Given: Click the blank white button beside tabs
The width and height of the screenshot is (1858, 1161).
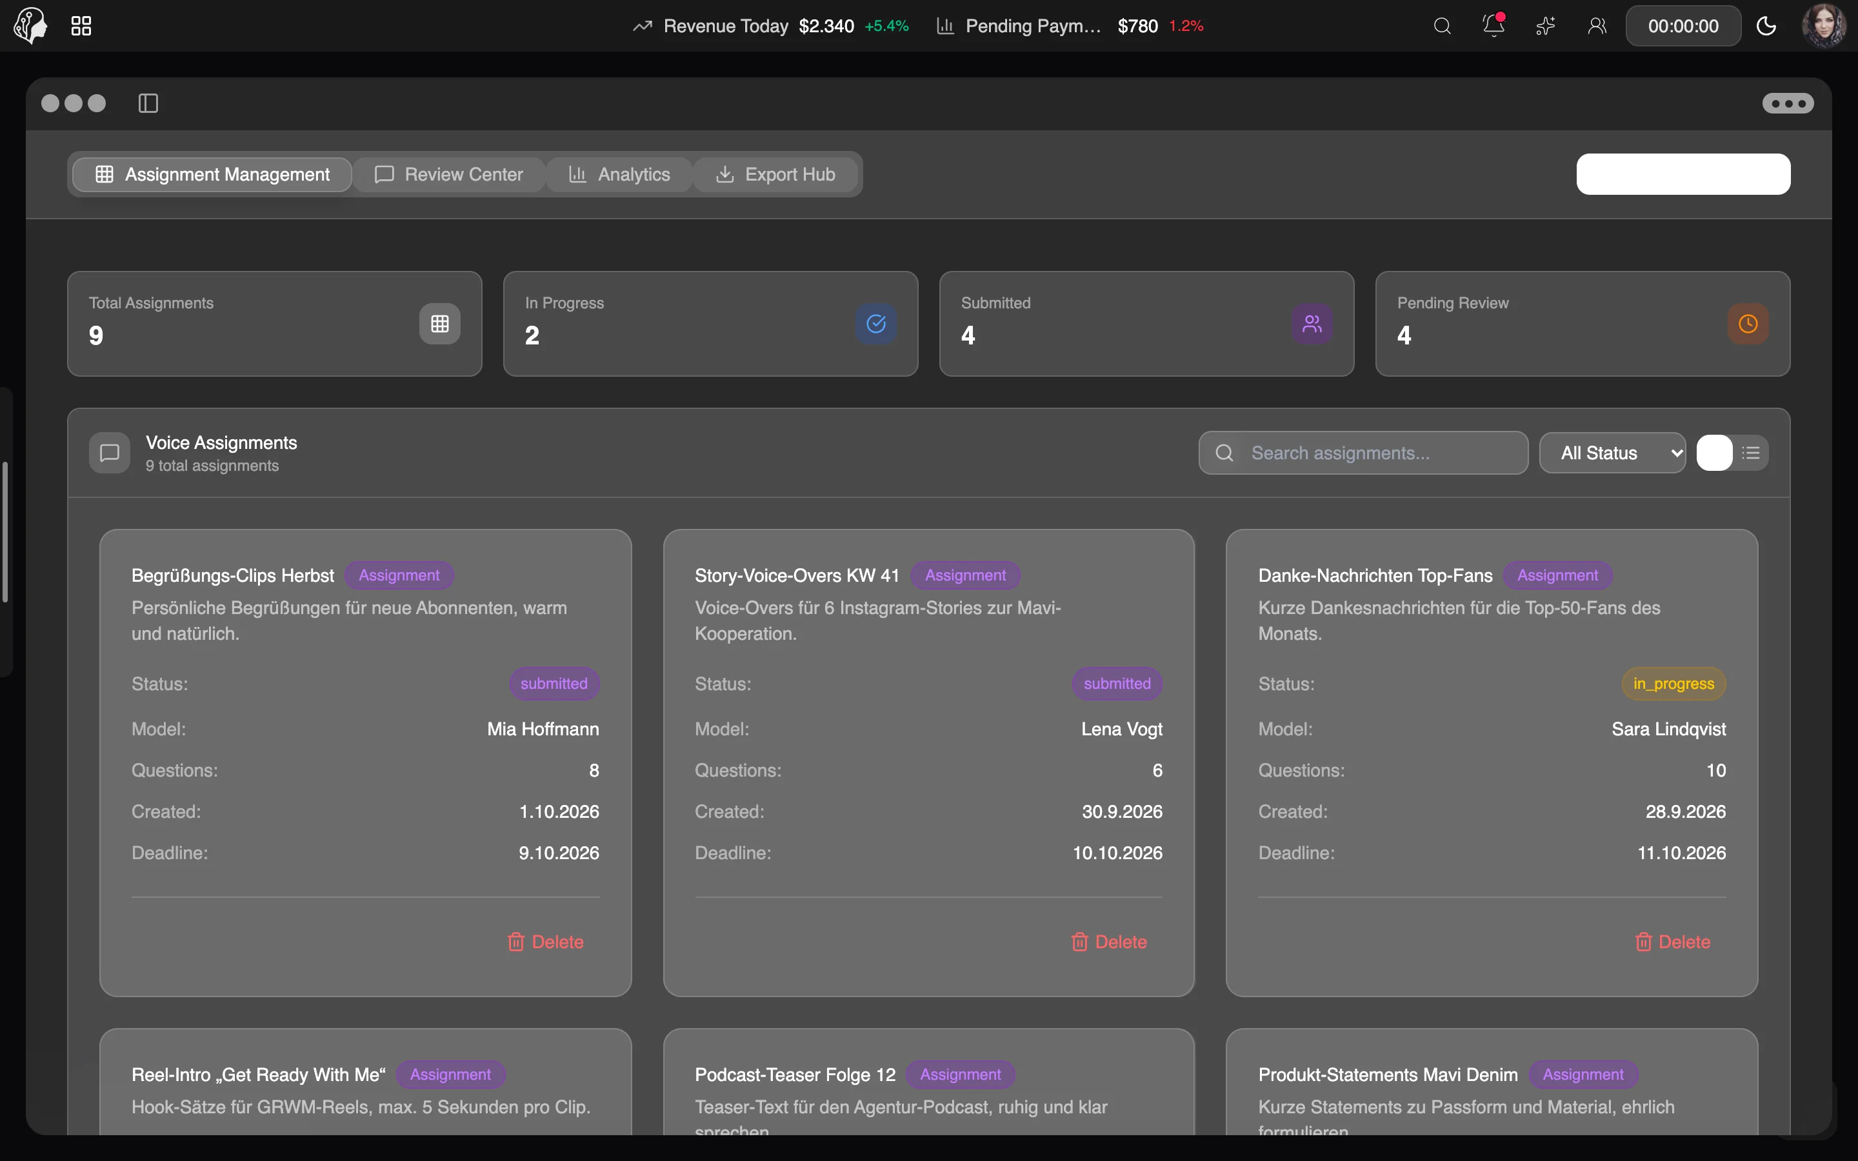Looking at the screenshot, I should coord(1683,174).
